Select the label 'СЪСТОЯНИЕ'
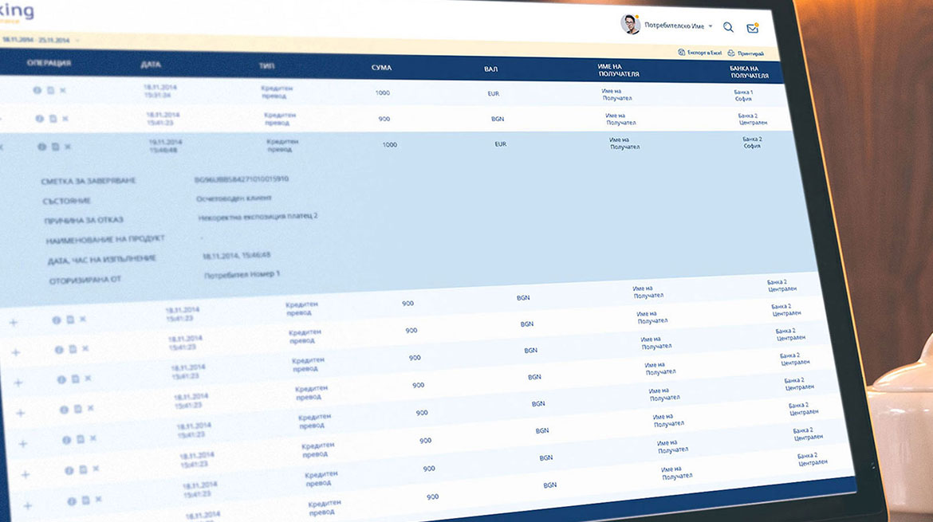 tap(67, 201)
